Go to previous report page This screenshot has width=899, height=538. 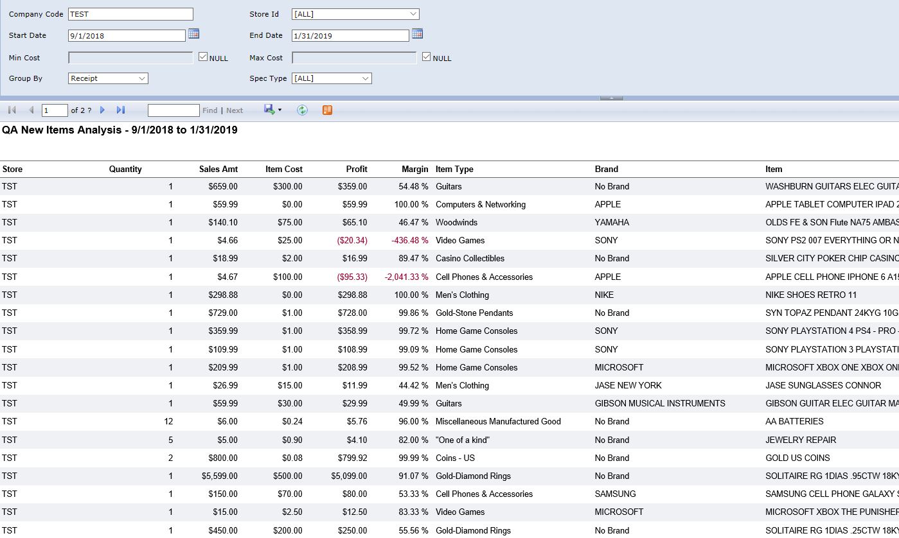[31, 110]
